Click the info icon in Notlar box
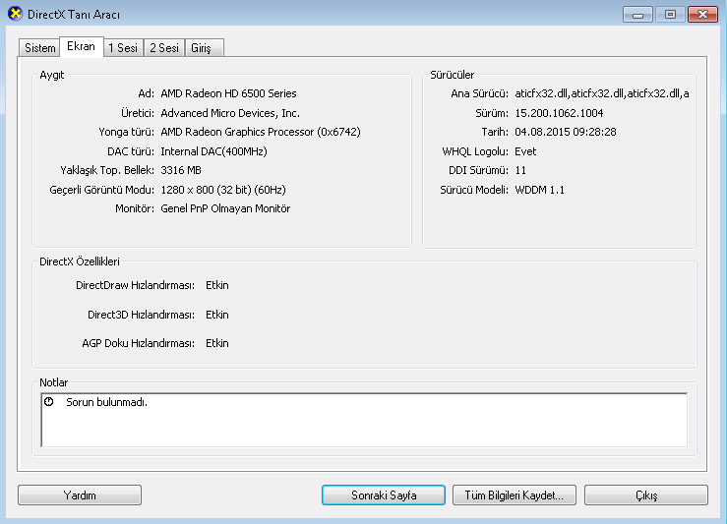The image size is (727, 524). (x=48, y=402)
